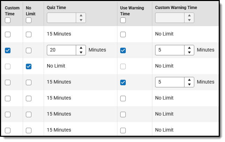Decrease fourth row Custom Warning Time
Image resolution: width=225 pixels, height=142 pixels.
(x=189, y=85)
